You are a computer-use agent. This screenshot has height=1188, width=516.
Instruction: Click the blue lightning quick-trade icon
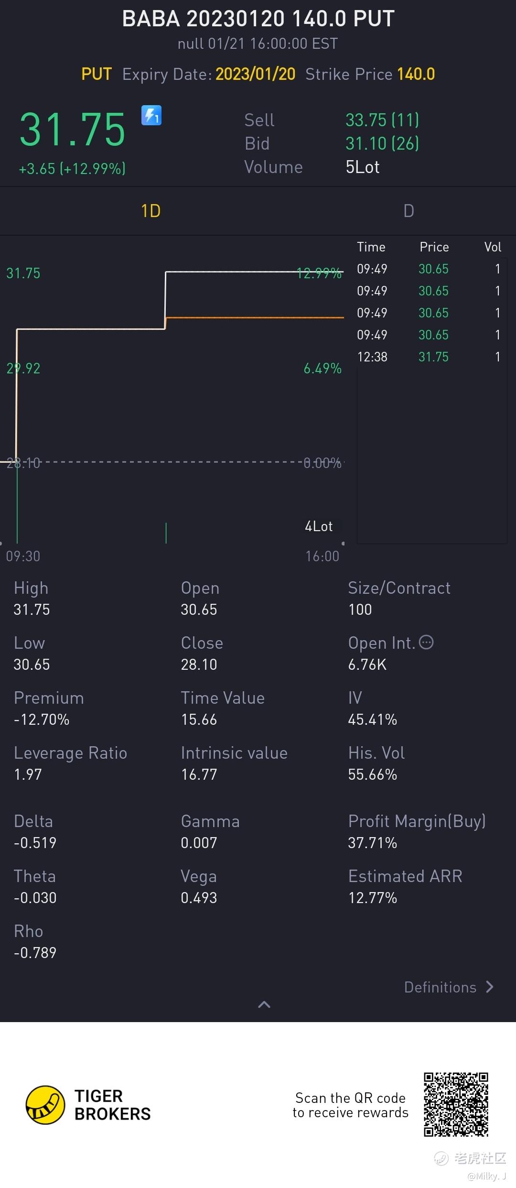[x=151, y=115]
